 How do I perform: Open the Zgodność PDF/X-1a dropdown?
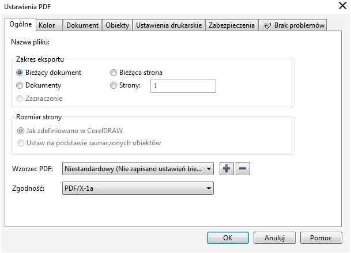point(208,188)
